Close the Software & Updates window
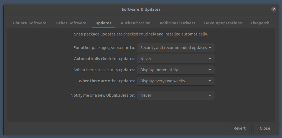Screen dimensions: 282x138 (x=273, y=9)
